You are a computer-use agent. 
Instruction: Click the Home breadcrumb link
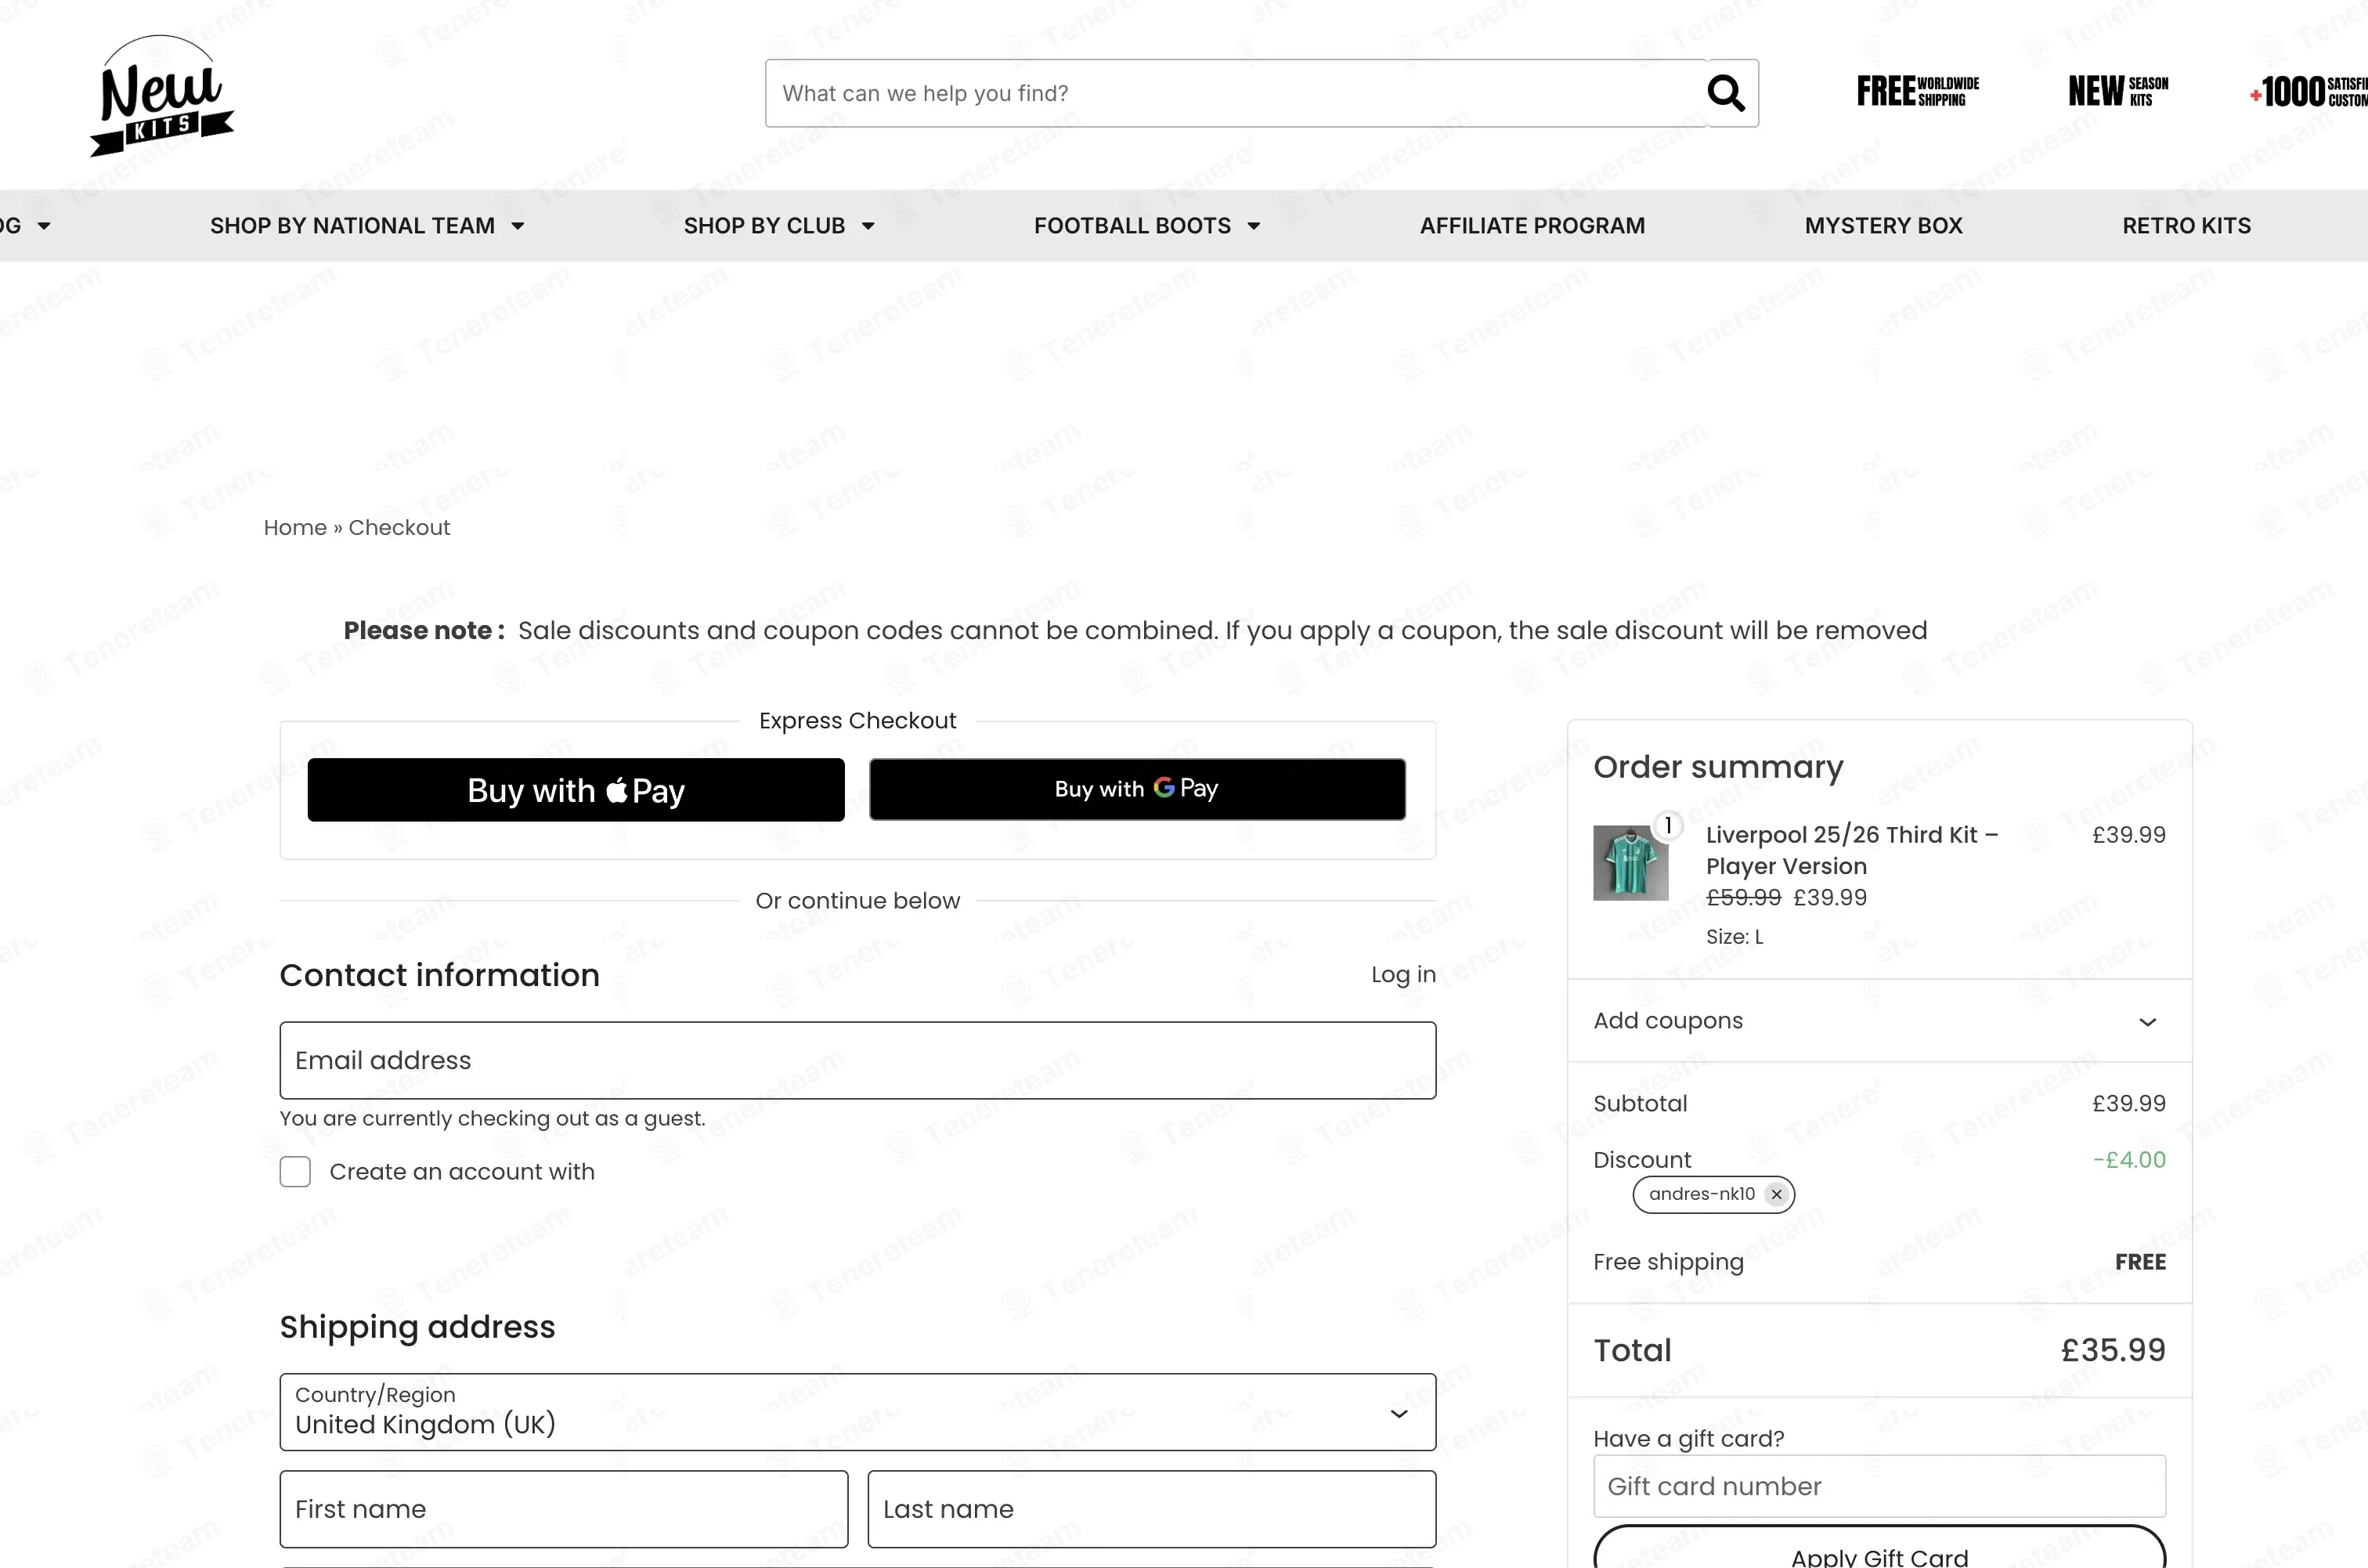point(295,528)
